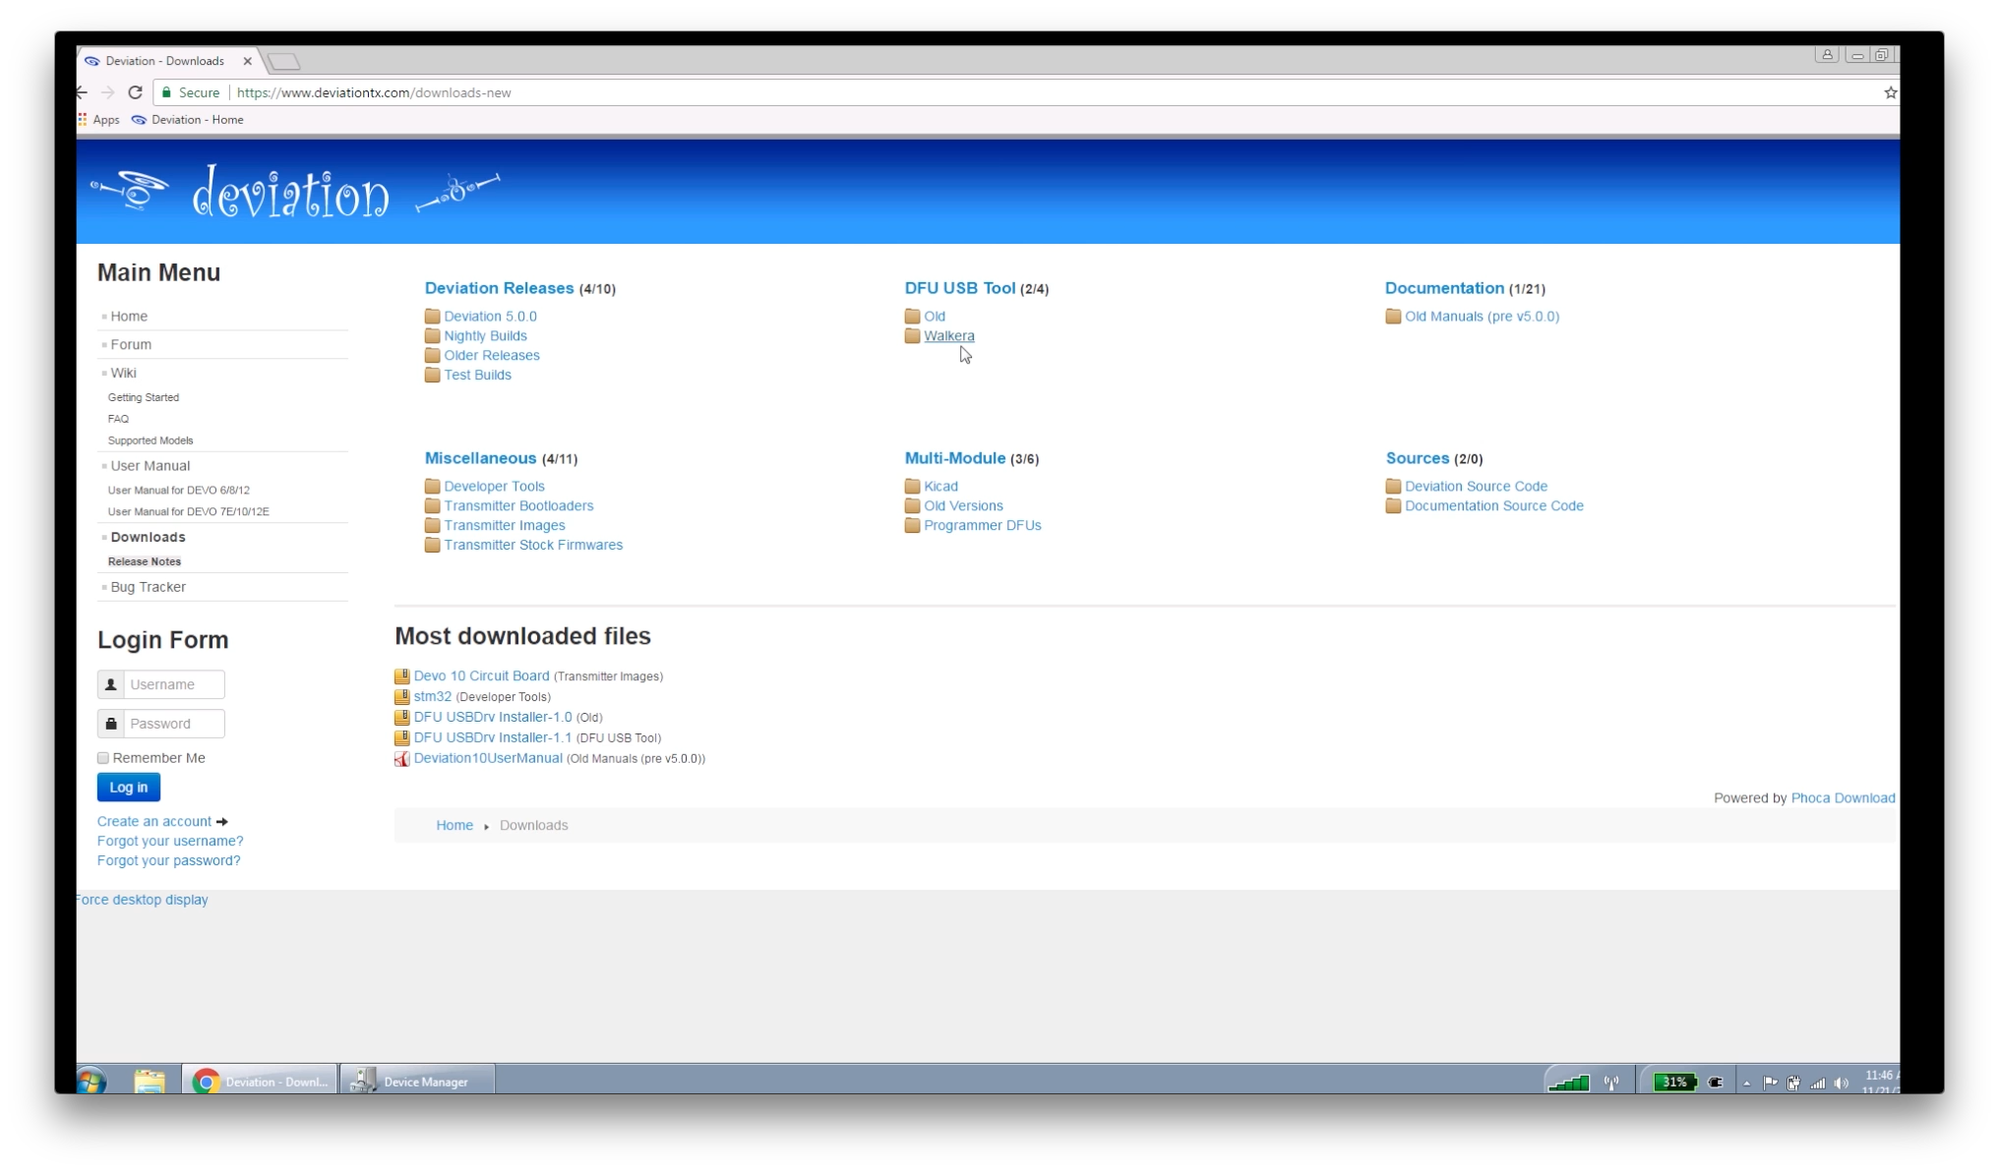Open the Forum menu item
This screenshot has width=1999, height=1172.
130,343
